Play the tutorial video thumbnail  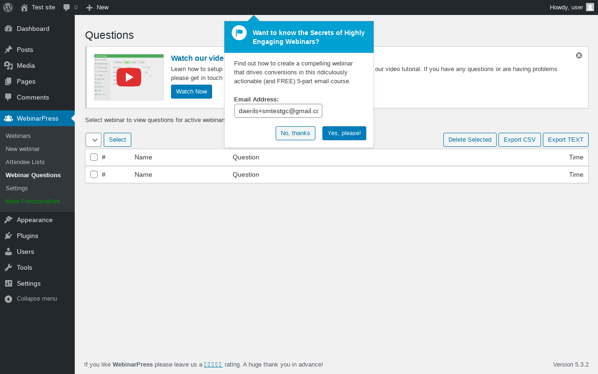[x=129, y=77]
